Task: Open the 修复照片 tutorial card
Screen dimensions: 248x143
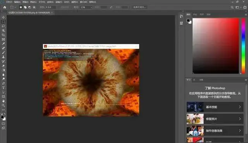Action: (215, 119)
